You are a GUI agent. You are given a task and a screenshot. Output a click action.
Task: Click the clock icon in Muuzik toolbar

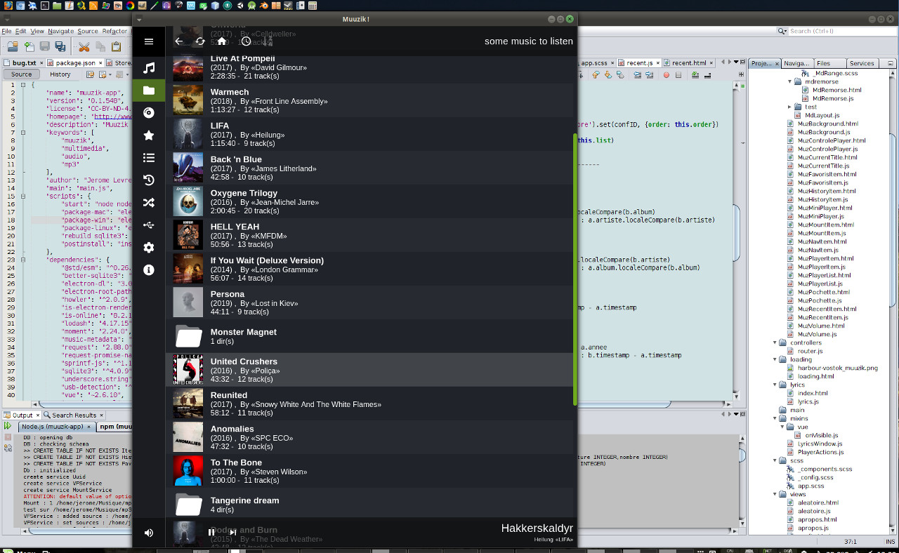[x=247, y=41]
